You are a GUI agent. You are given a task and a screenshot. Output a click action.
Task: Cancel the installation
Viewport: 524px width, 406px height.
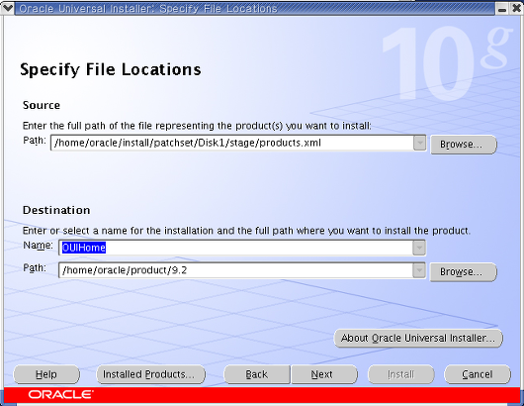pos(478,374)
